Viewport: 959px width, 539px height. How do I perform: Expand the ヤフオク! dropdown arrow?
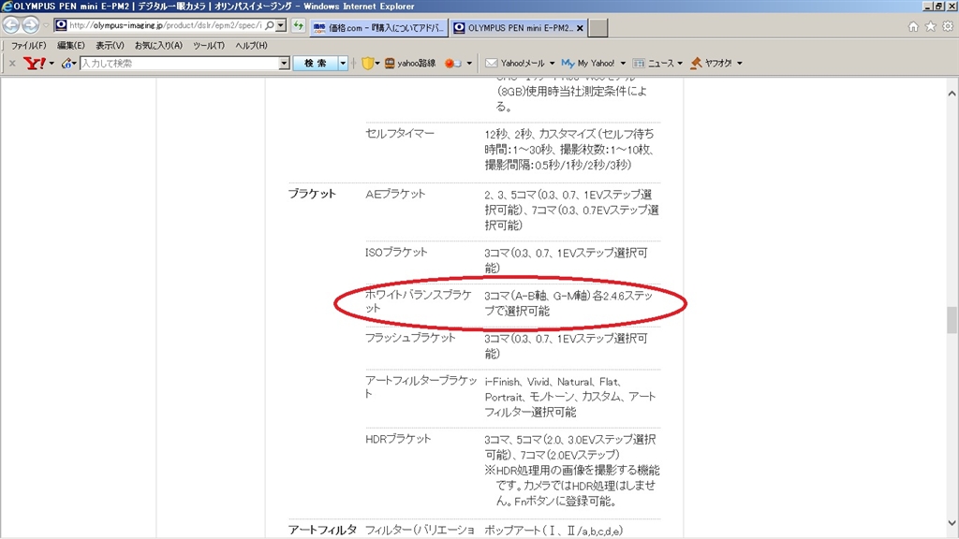[740, 63]
